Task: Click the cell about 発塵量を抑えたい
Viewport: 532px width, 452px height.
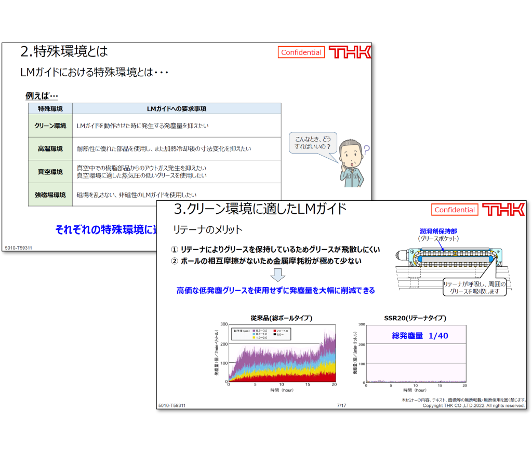Action: point(177,126)
